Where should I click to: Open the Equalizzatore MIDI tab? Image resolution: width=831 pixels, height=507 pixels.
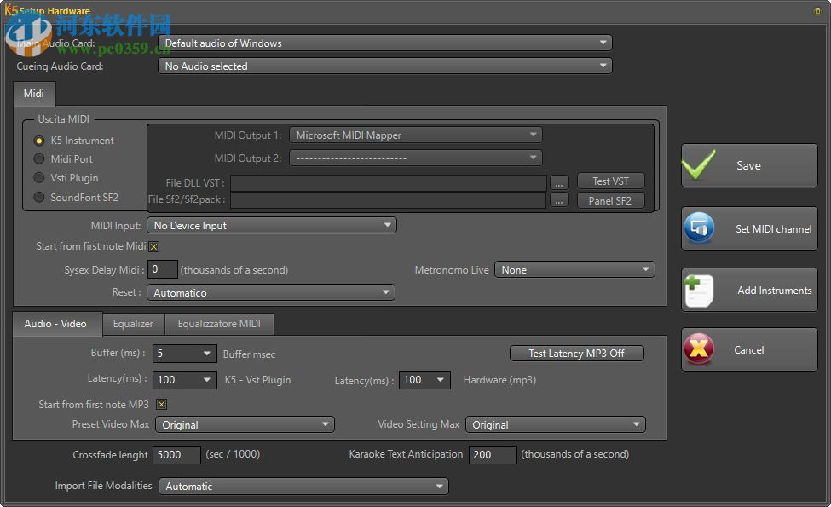click(x=219, y=324)
